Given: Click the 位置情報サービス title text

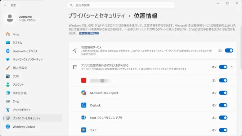Looking at the screenshot, I should (x=91, y=47).
